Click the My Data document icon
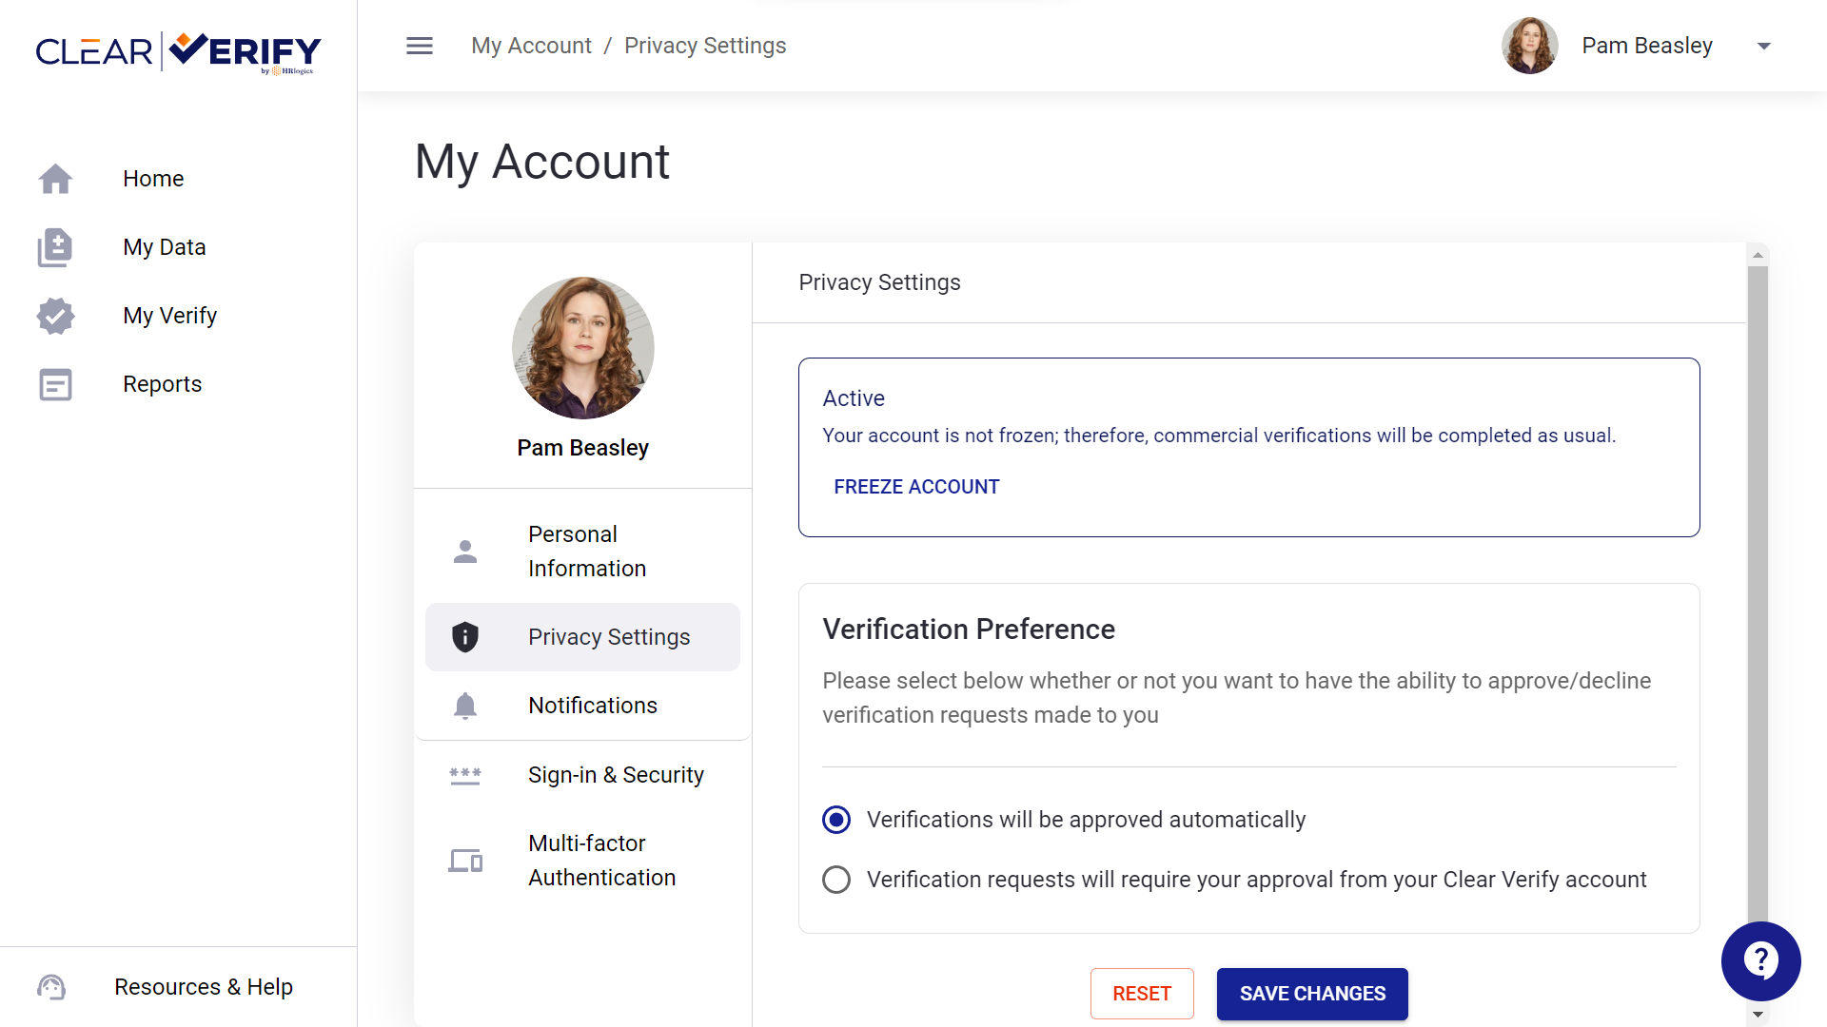The height and width of the screenshot is (1027, 1827). pos(56,247)
